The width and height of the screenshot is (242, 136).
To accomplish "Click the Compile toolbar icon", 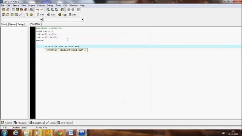I will point(4,15).
